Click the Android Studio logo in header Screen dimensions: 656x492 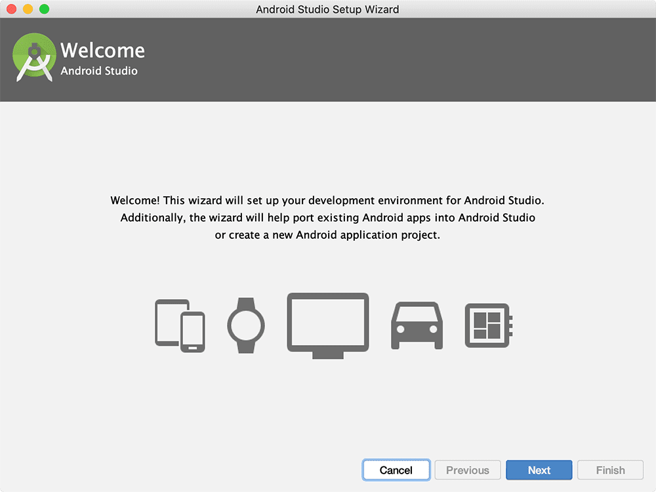pyautogui.click(x=34, y=57)
